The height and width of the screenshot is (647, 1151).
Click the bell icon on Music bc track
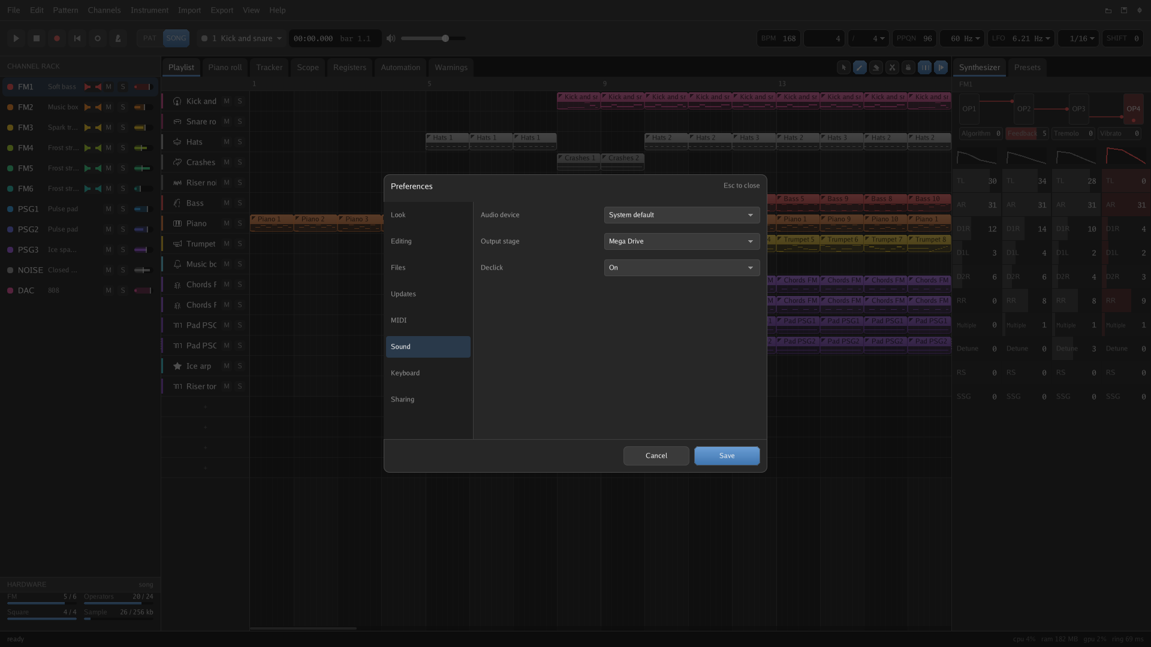(x=177, y=264)
